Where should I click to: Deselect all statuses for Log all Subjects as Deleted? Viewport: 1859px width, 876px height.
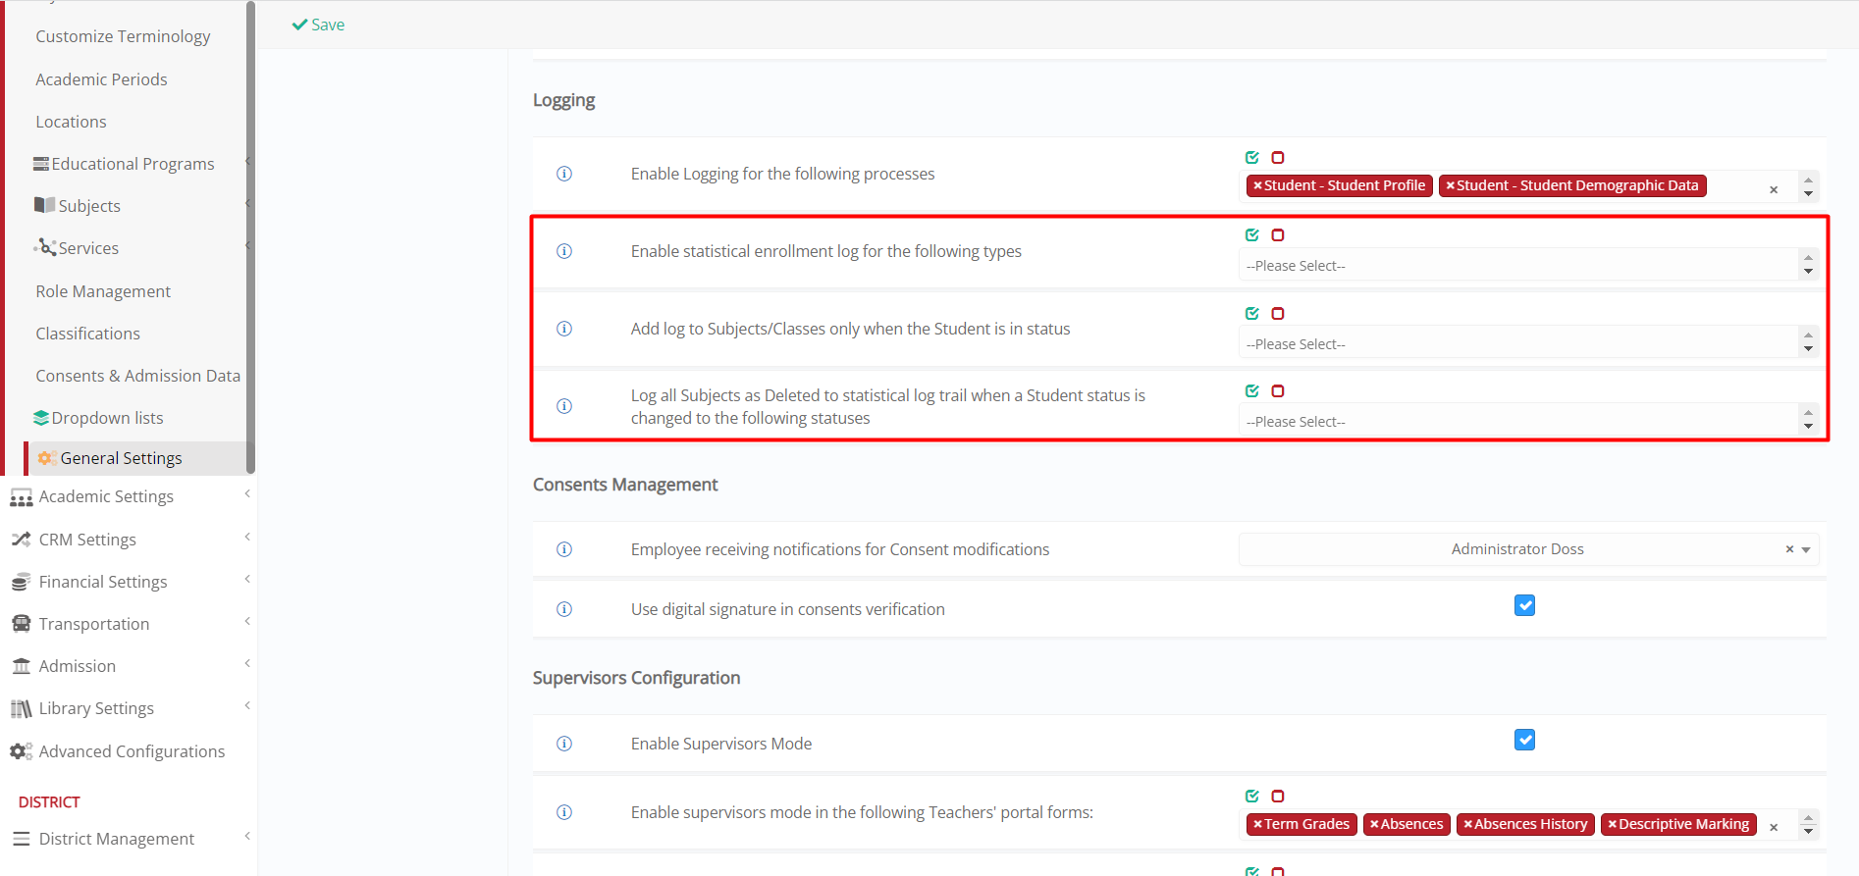click(1278, 390)
